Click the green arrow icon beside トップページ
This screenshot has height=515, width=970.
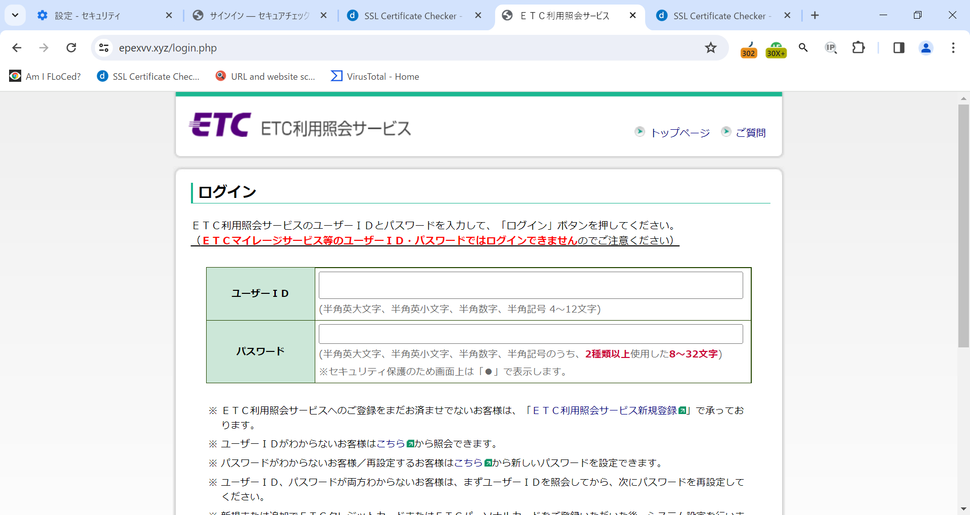[640, 131]
